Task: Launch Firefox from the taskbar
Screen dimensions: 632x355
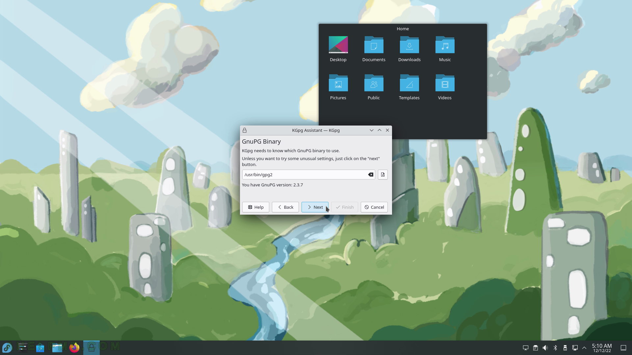Action: [x=74, y=347]
